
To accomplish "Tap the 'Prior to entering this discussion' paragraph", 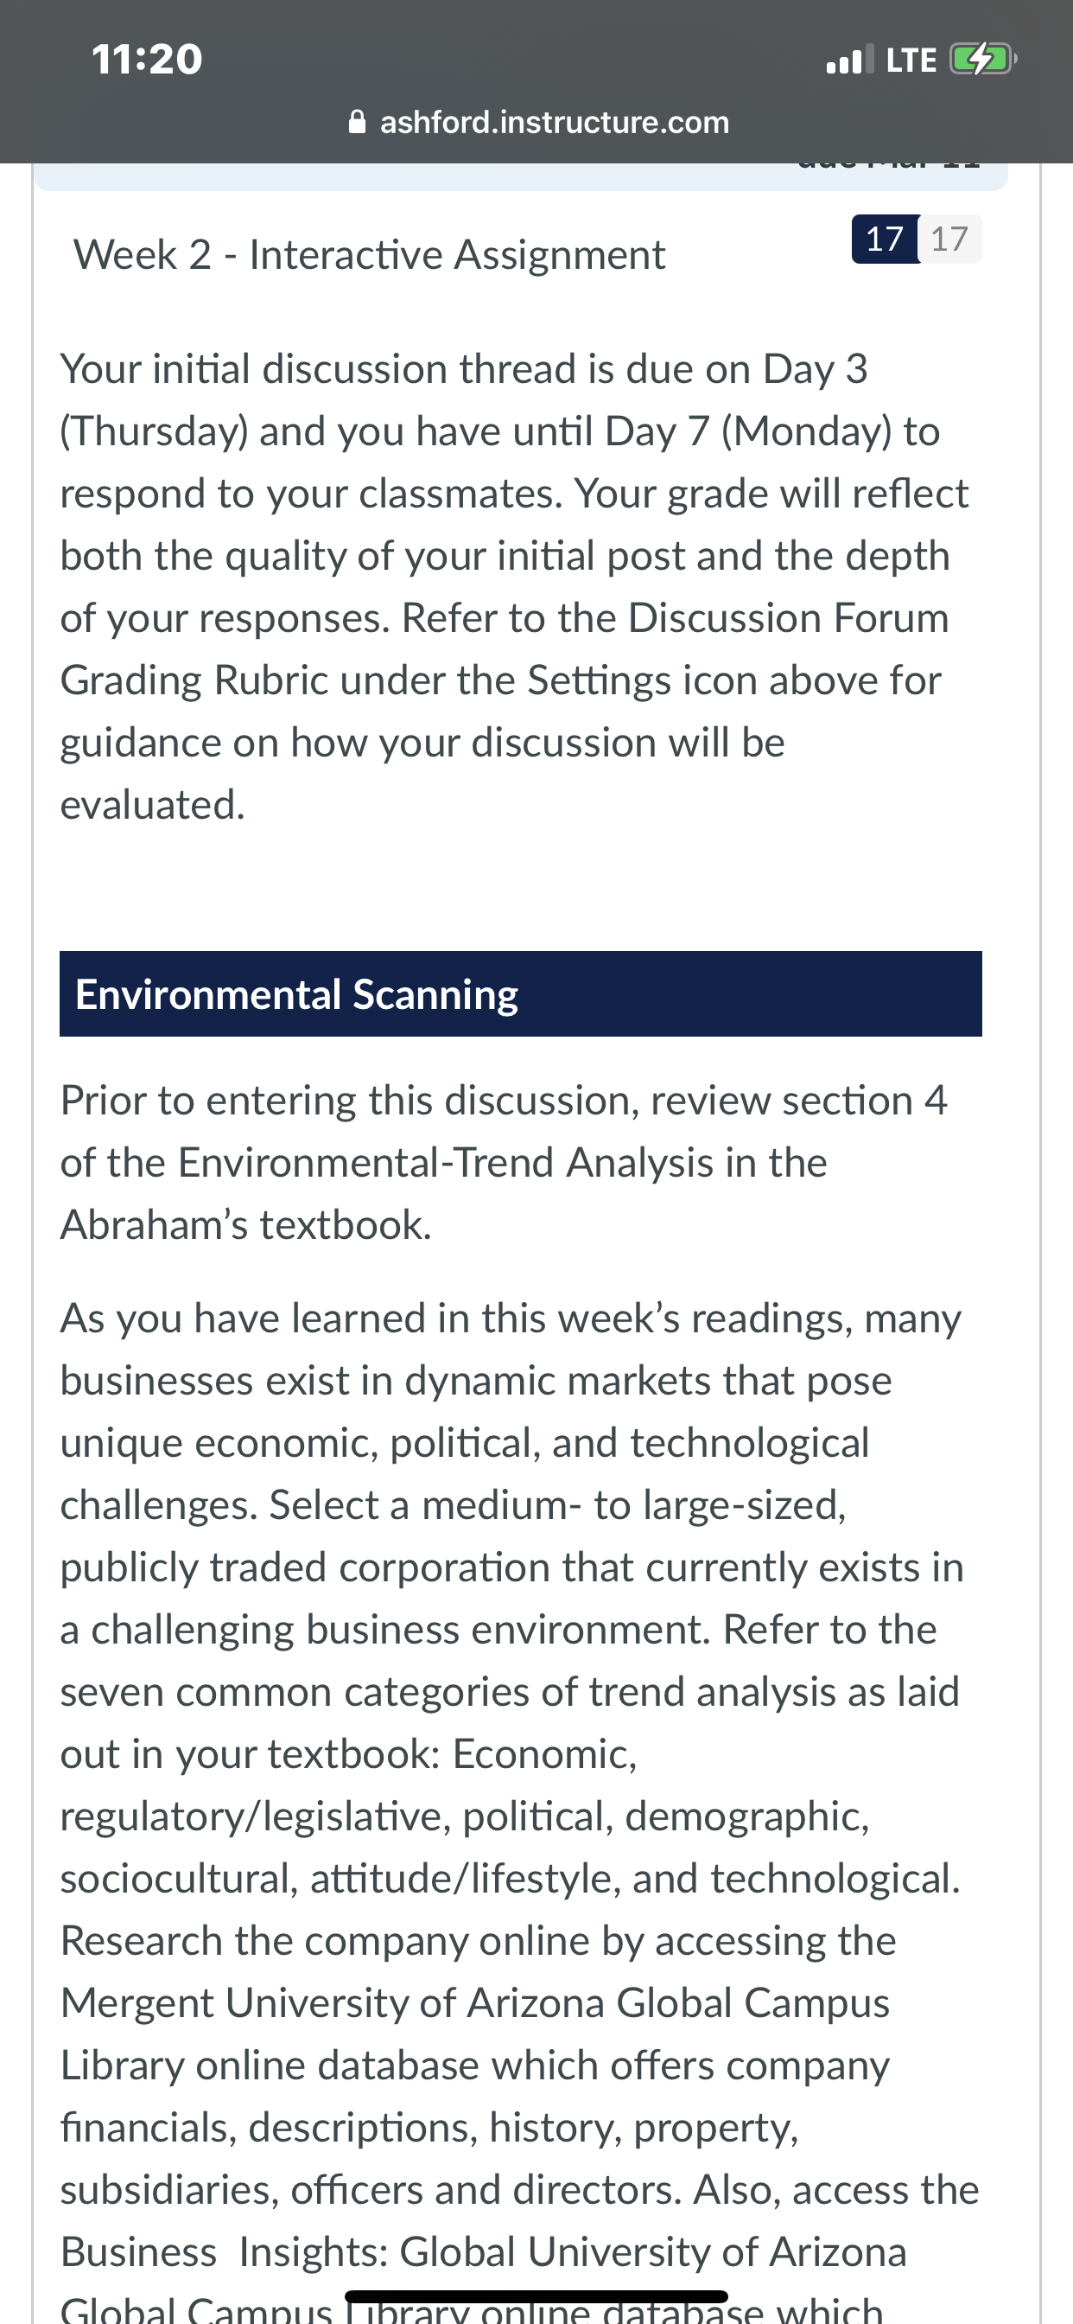I will point(504,1163).
